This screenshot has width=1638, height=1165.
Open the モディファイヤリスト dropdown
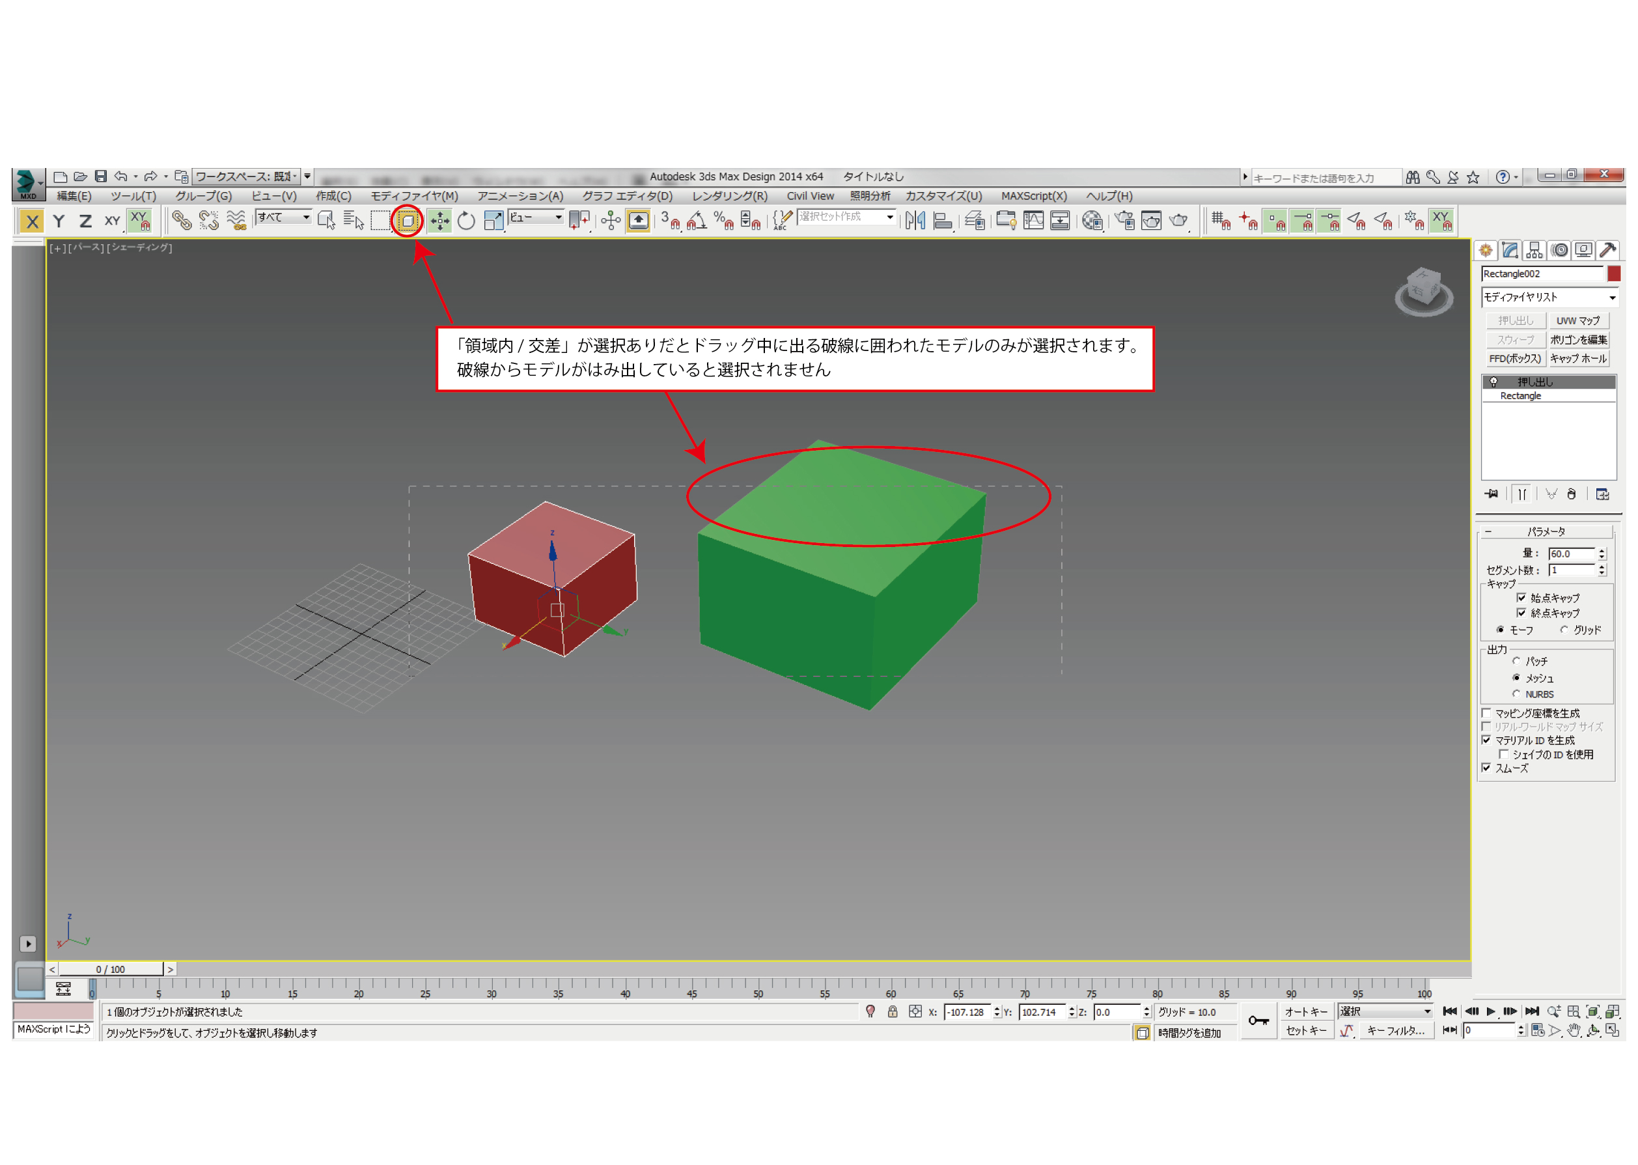(x=1549, y=297)
